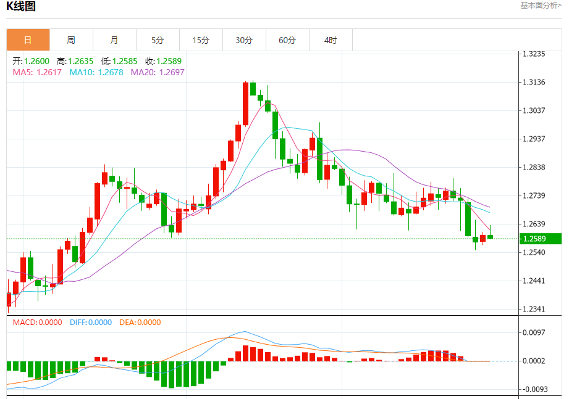
Task: Click the green 1.2589 current price tag
Action: click(x=541, y=239)
